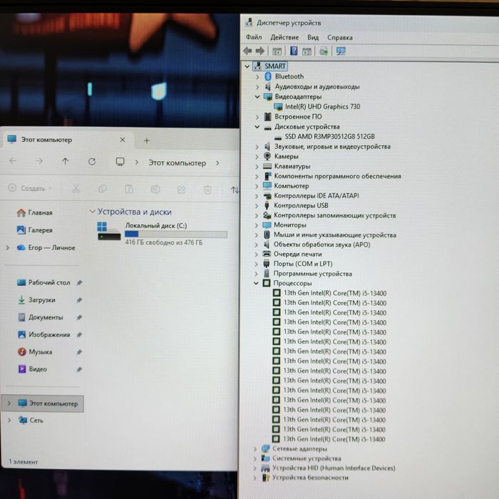This screenshot has width=499, height=499.
Task: Click Explorer back arrow
Action: pos(13,161)
